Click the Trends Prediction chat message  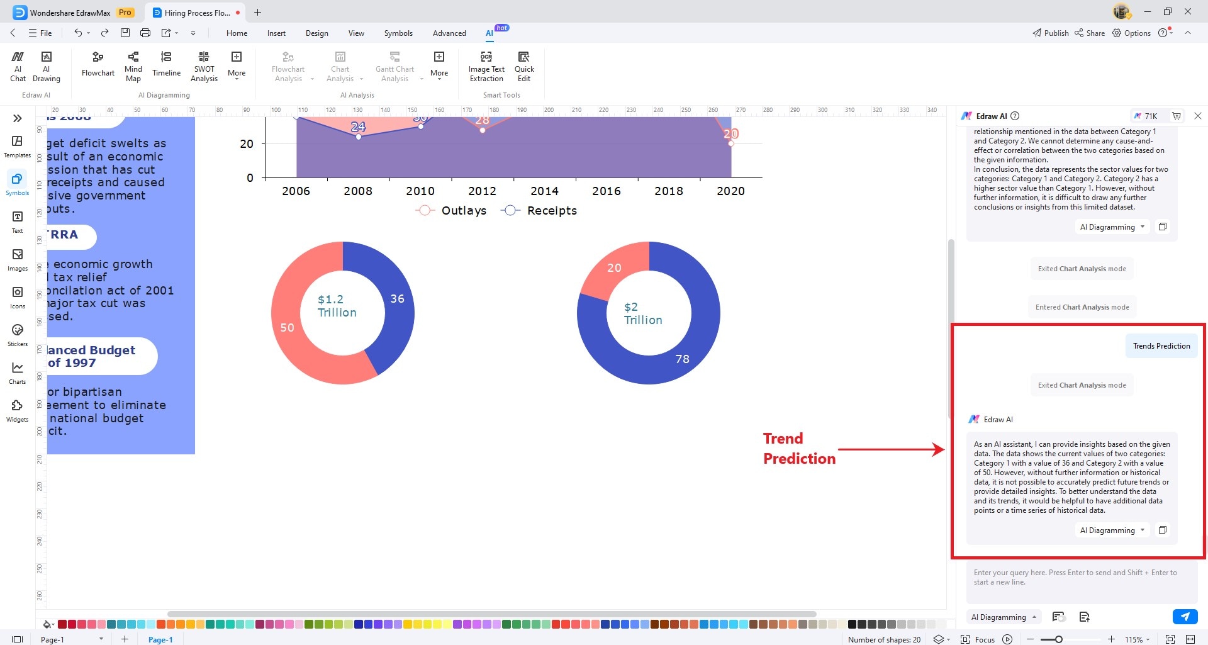click(1161, 345)
